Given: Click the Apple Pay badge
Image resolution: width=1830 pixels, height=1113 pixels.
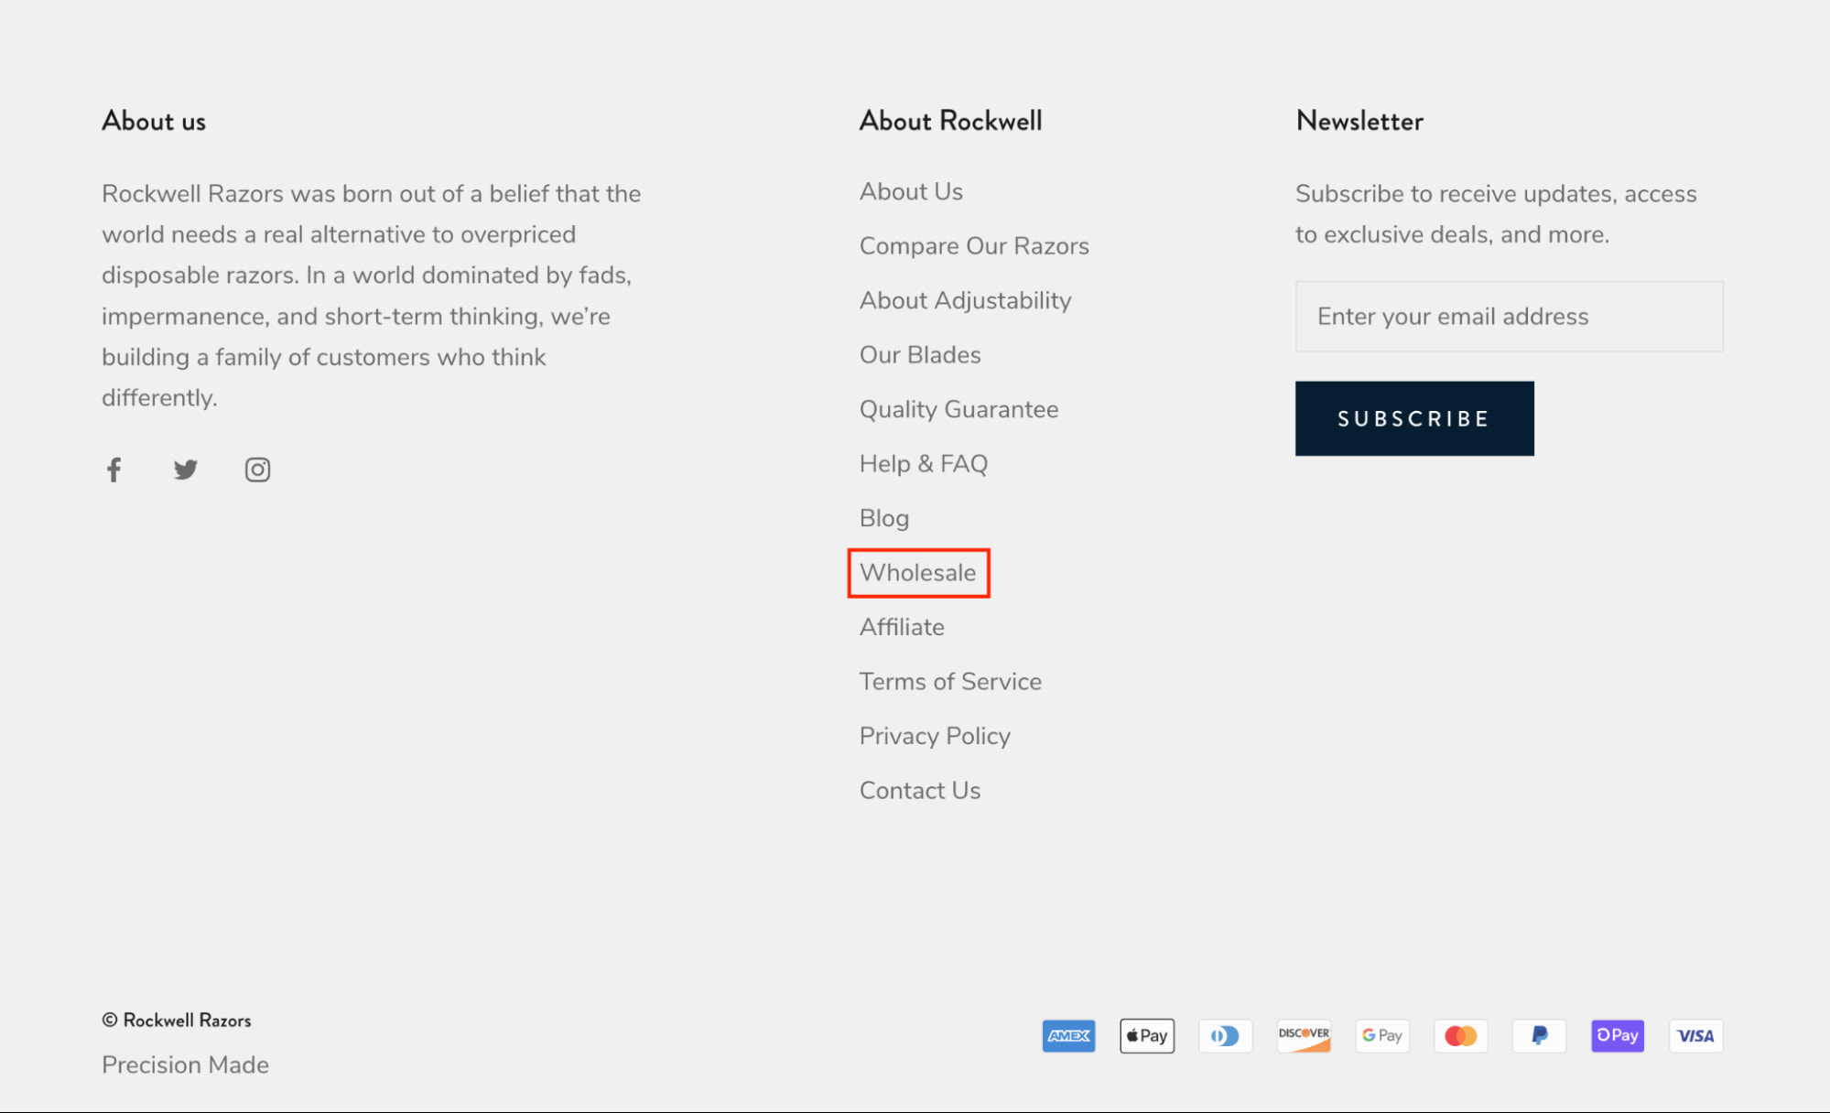Looking at the screenshot, I should tap(1146, 1035).
